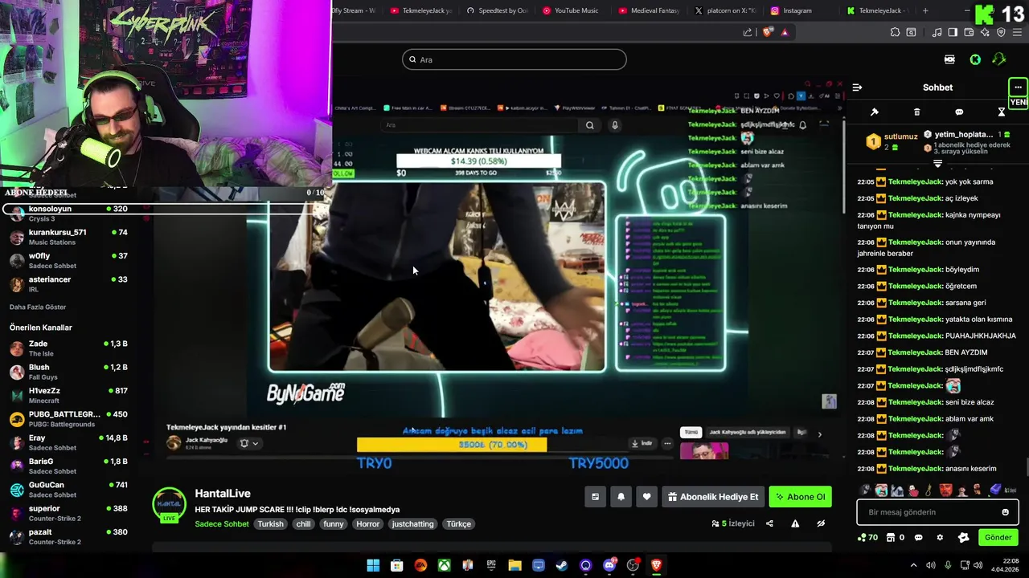This screenshot has height=578, width=1029.
Task: Open a new browser tab
Action: 925,10
